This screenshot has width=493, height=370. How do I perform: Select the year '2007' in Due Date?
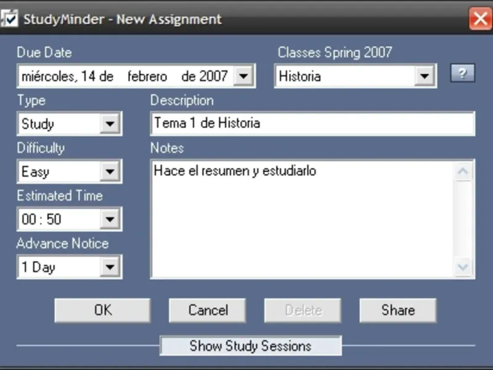(213, 76)
